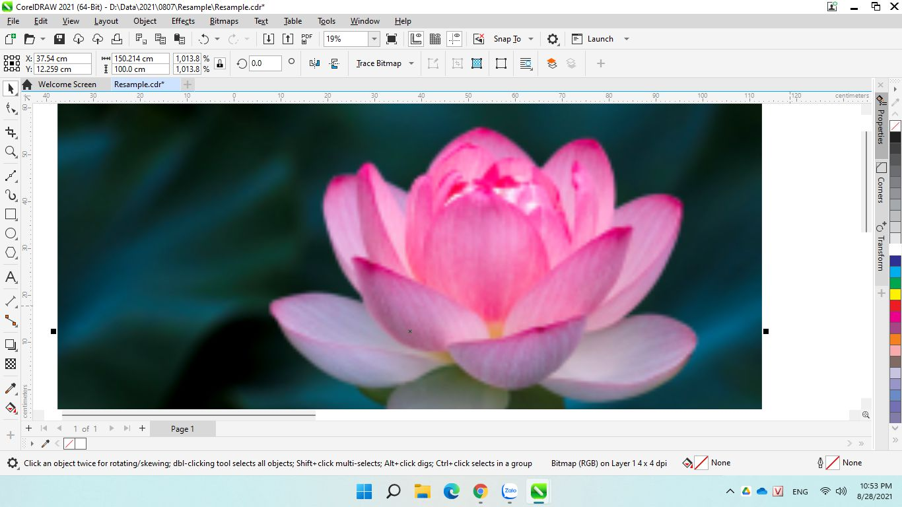The width and height of the screenshot is (902, 507).
Task: Open the Bitmaps menu
Action: 224,21
